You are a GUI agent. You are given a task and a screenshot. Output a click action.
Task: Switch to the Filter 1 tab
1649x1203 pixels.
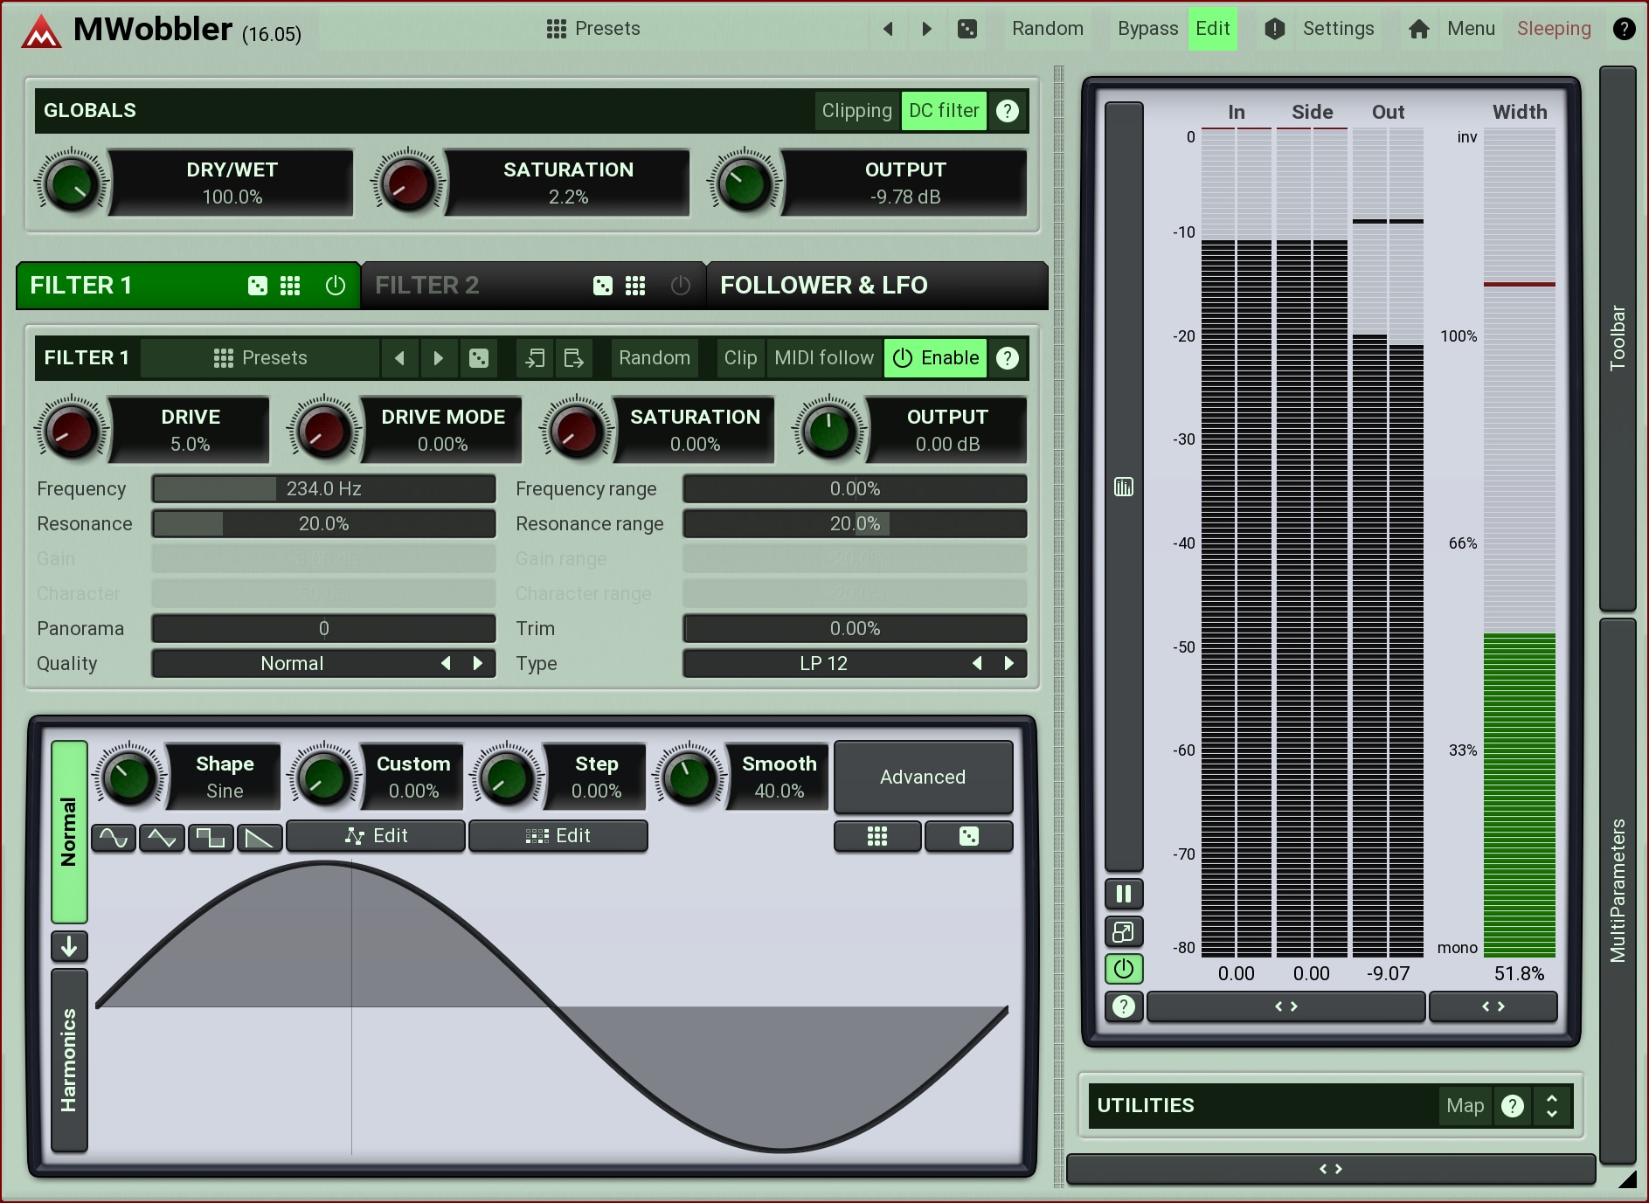click(x=188, y=286)
